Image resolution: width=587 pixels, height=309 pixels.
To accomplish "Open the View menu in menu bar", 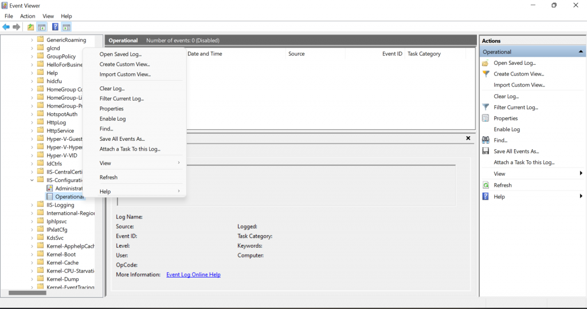I will 48,16.
